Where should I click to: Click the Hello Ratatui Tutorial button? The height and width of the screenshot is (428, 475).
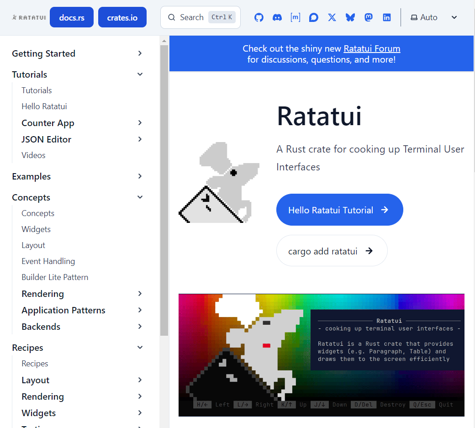pos(339,210)
